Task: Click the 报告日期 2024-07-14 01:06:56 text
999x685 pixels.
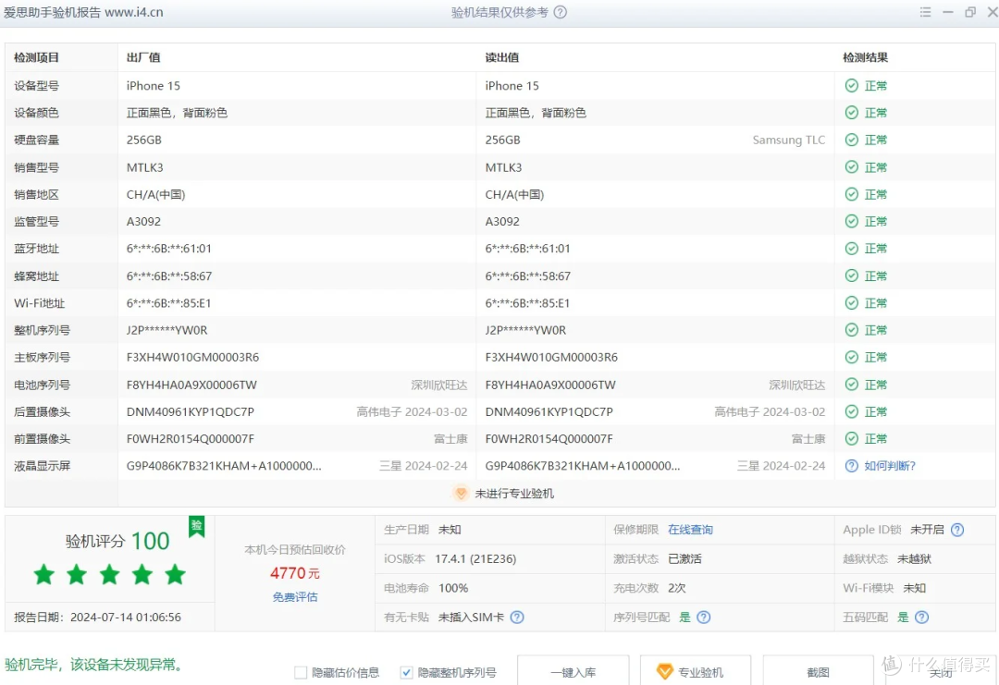Action: (x=97, y=617)
